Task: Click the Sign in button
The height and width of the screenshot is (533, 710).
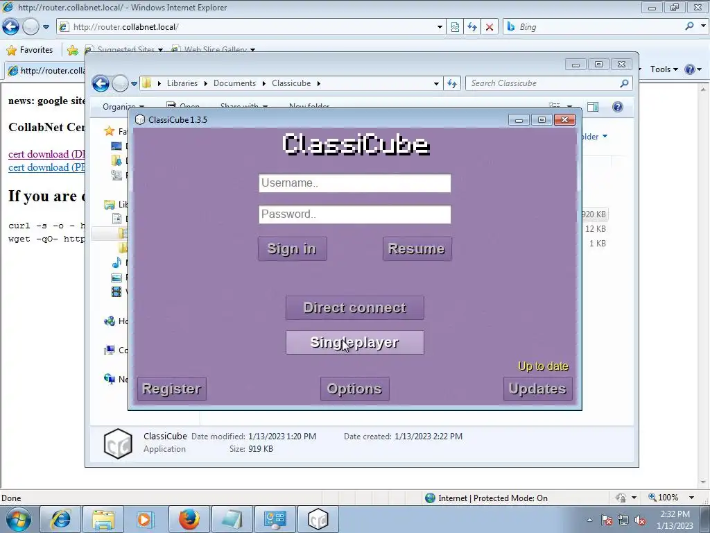Action: (x=292, y=248)
